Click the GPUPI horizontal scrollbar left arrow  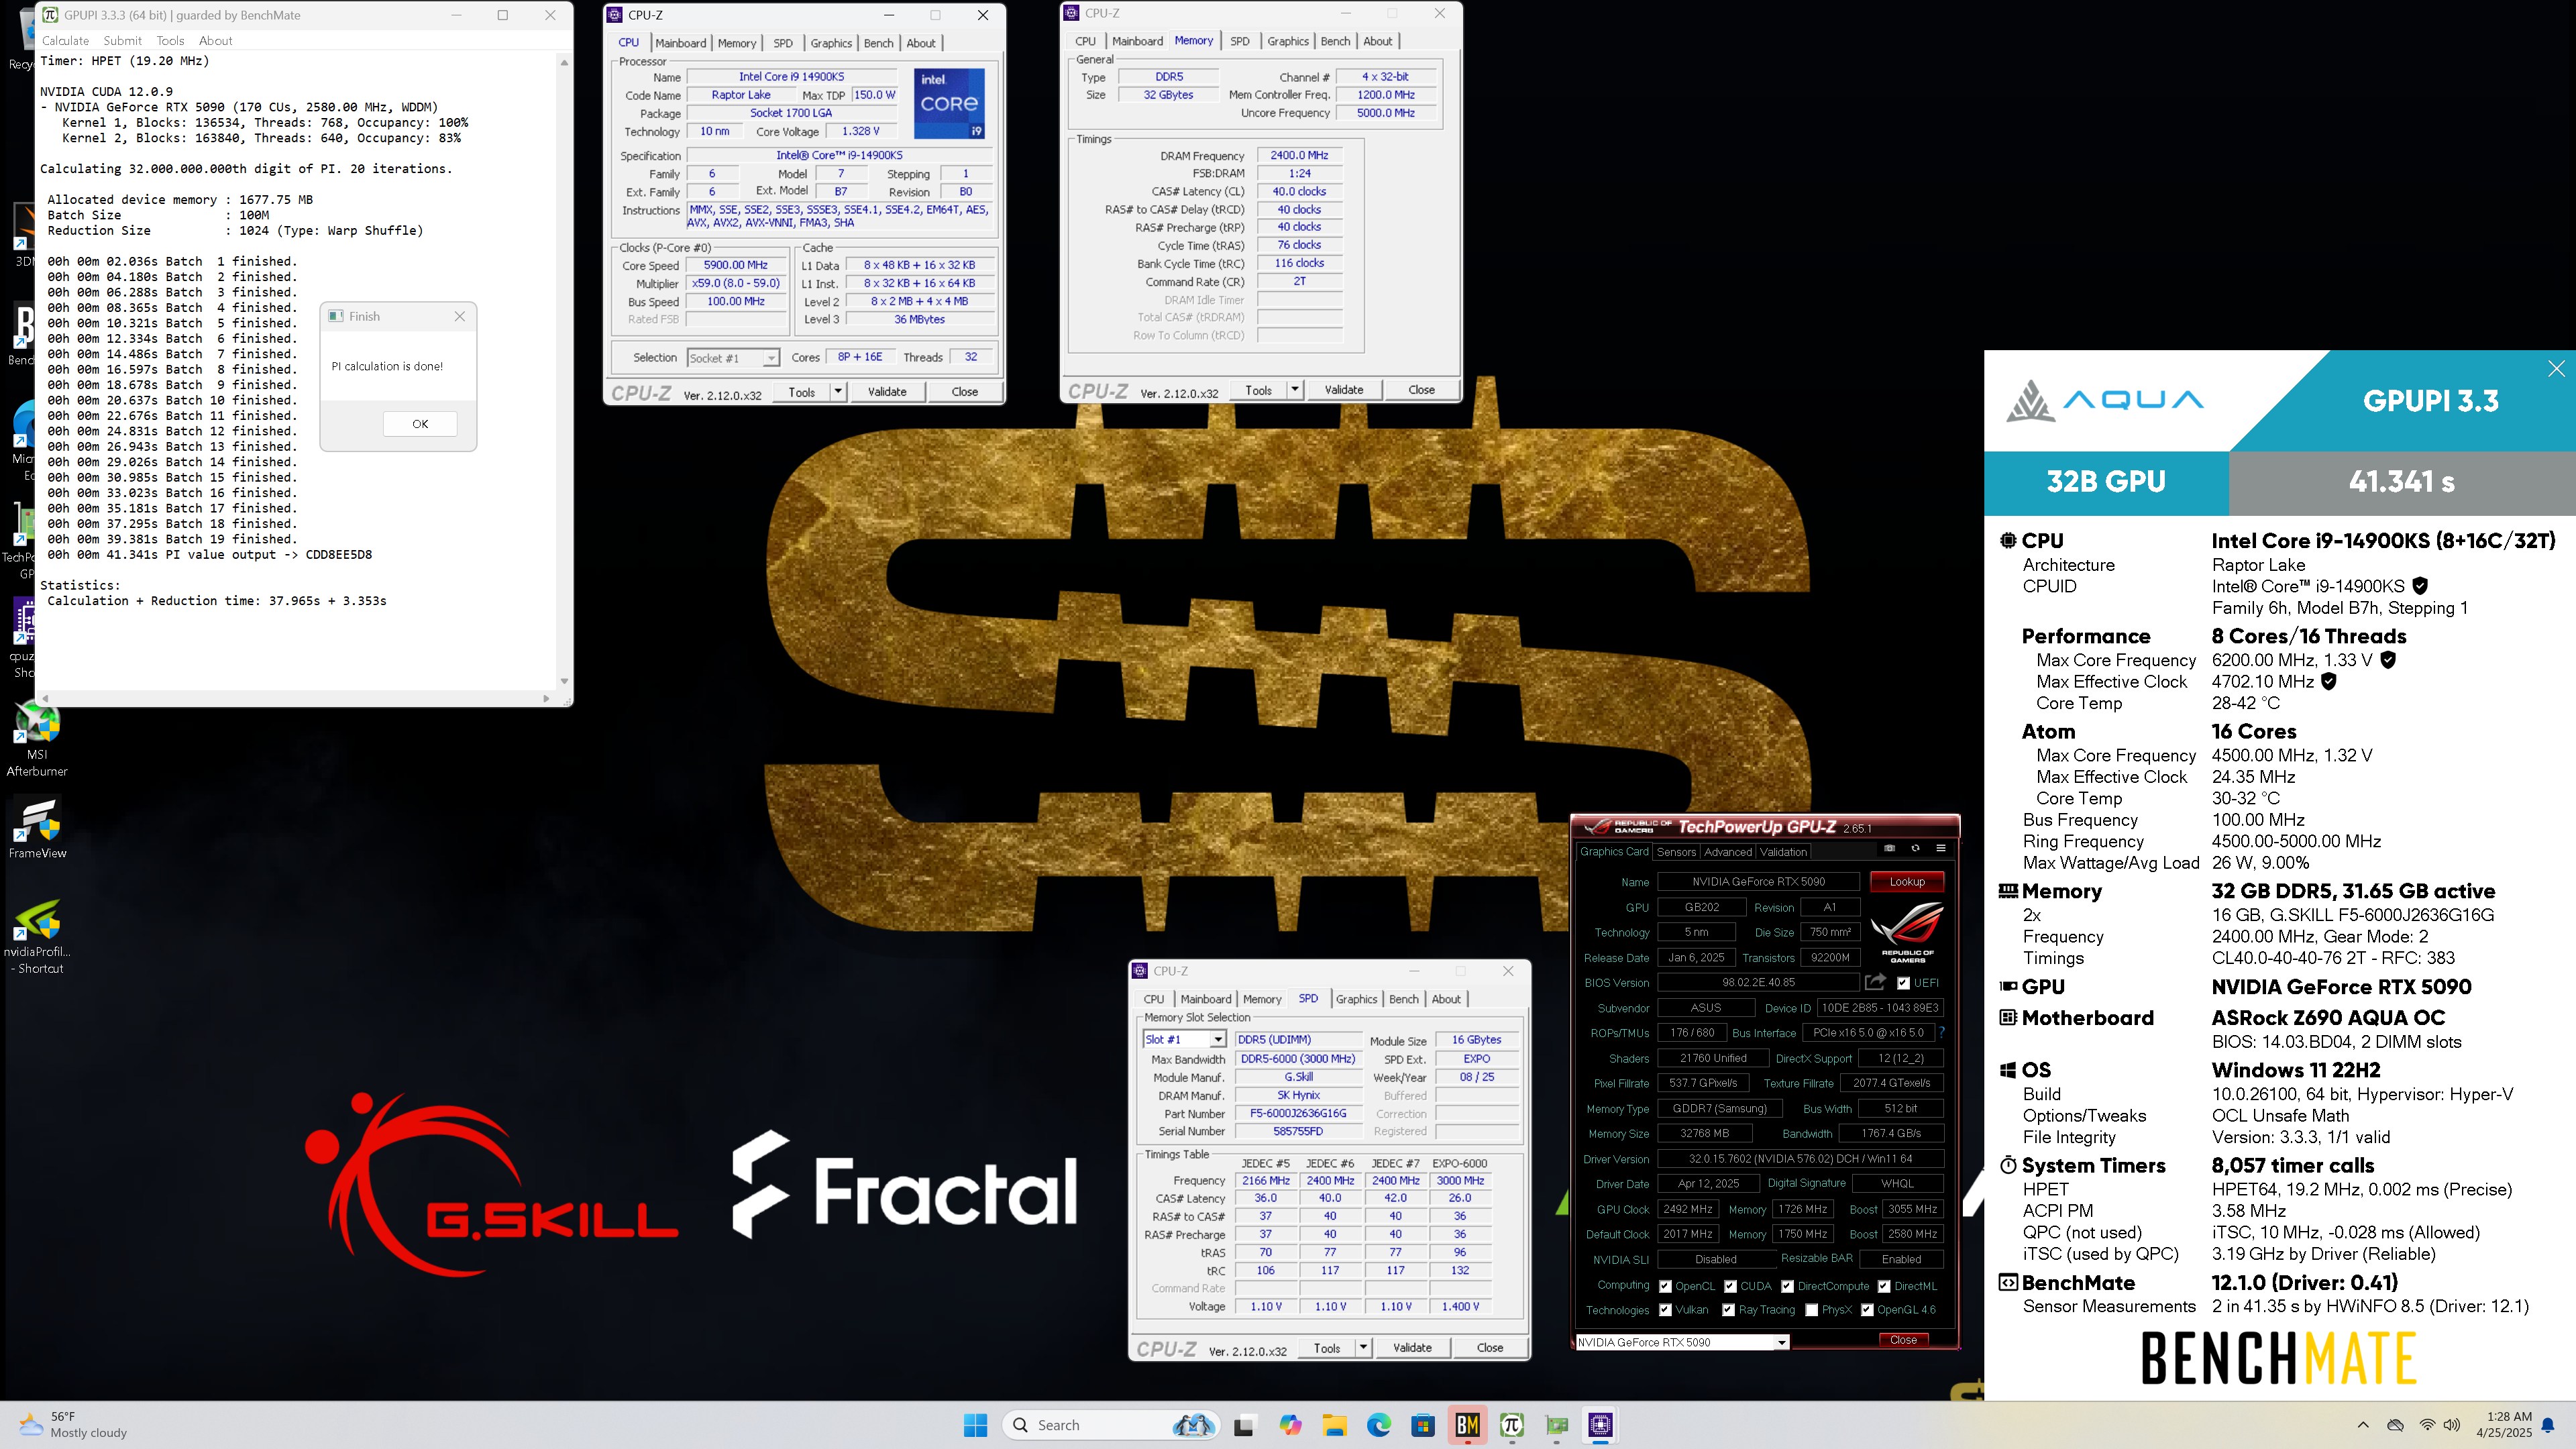tap(46, 698)
